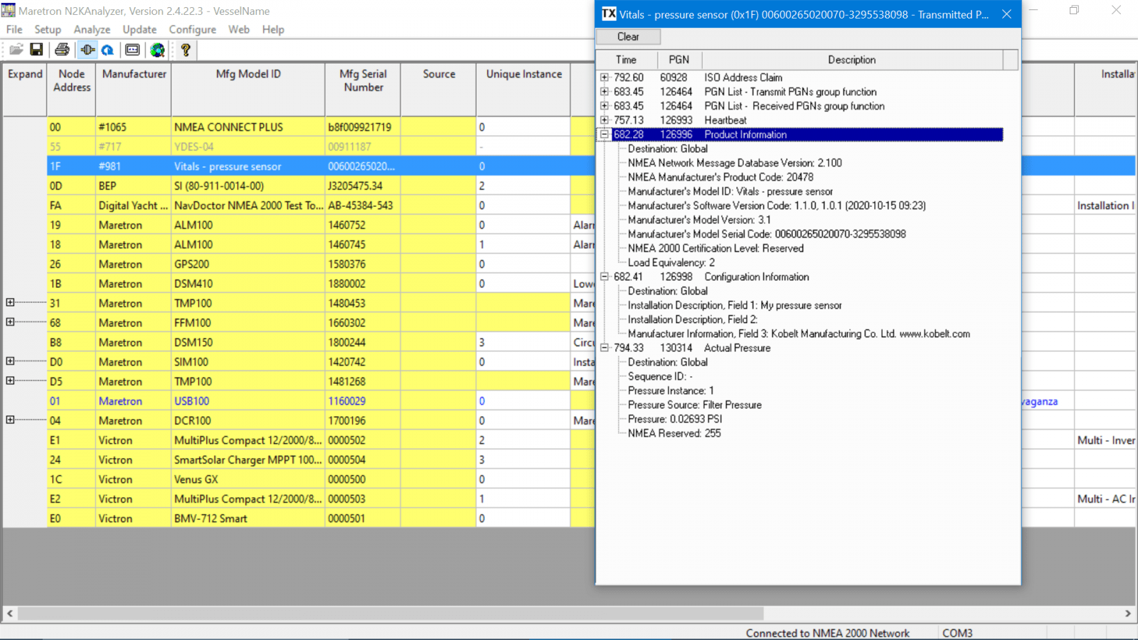Click the blue refresh arrow icon

pos(107,50)
